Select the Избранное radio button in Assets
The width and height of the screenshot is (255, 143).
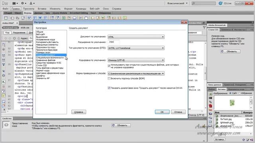coord(239,93)
